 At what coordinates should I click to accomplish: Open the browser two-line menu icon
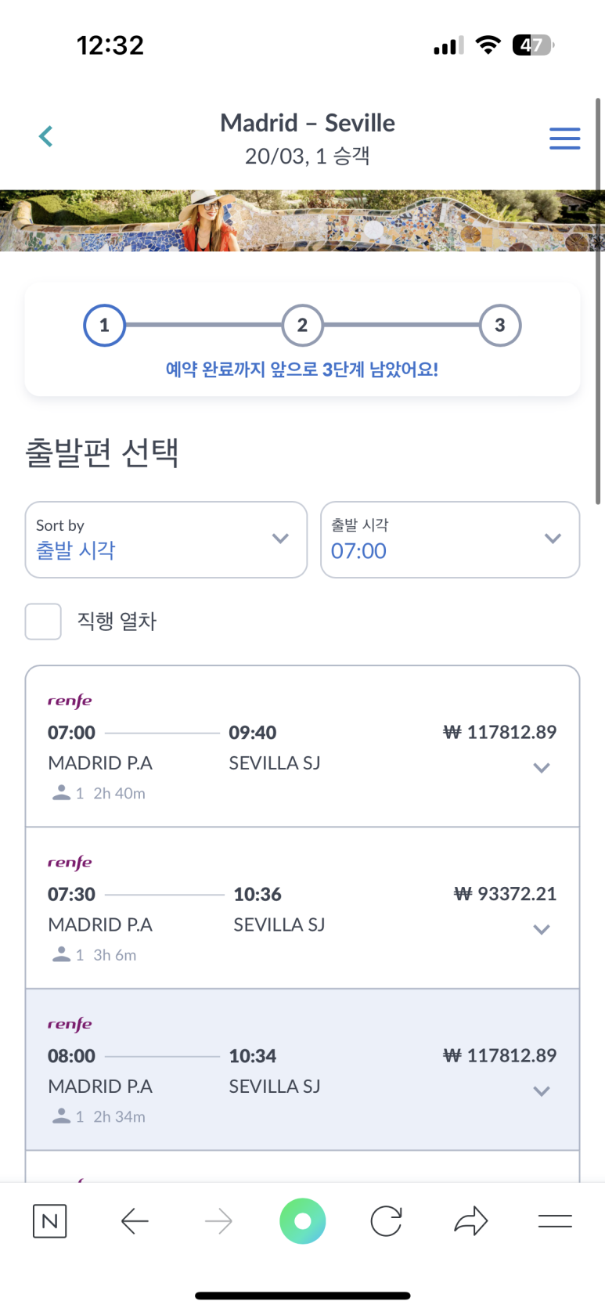[x=555, y=1220]
